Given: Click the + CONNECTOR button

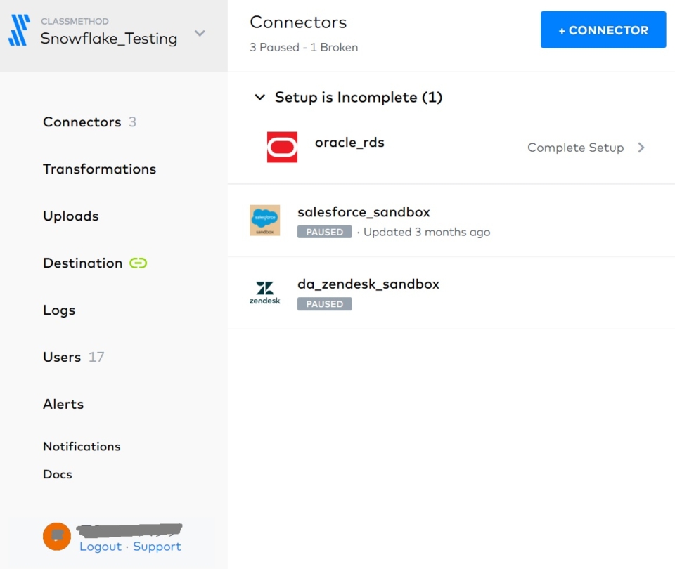Looking at the screenshot, I should 603,30.
